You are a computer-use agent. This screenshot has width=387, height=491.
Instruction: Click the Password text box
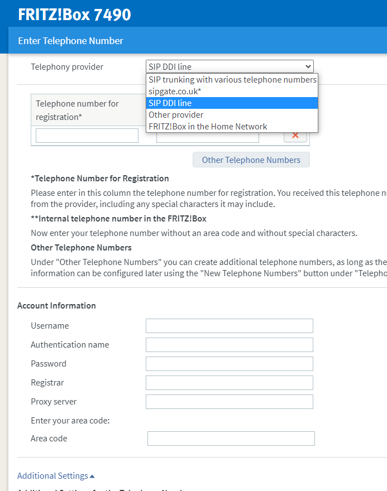click(x=230, y=364)
